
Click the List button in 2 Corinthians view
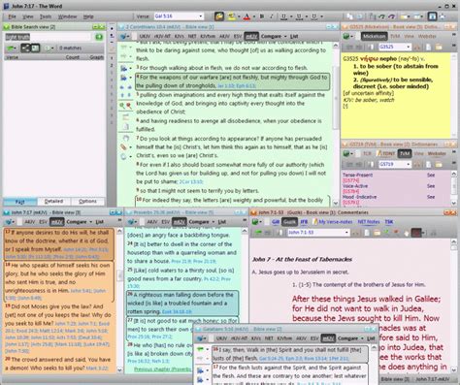click(x=294, y=36)
